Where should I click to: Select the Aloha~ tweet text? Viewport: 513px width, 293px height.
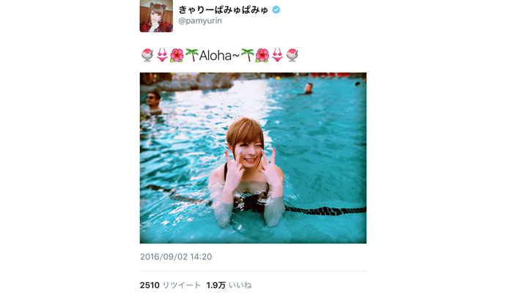tap(220, 56)
